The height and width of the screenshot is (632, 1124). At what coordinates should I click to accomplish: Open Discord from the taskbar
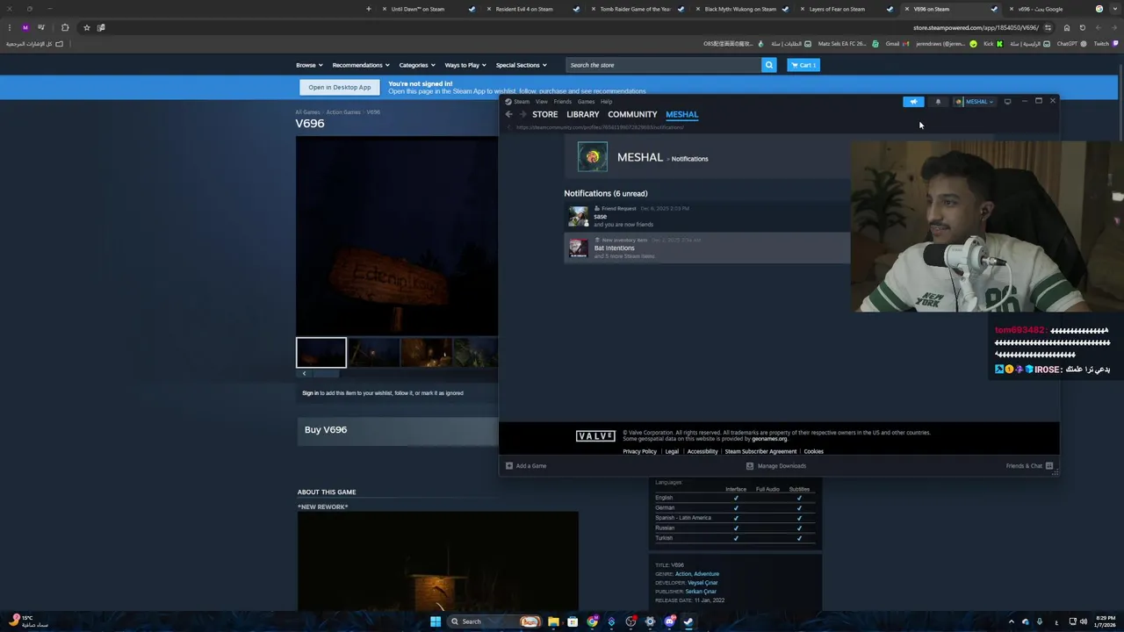point(669,621)
